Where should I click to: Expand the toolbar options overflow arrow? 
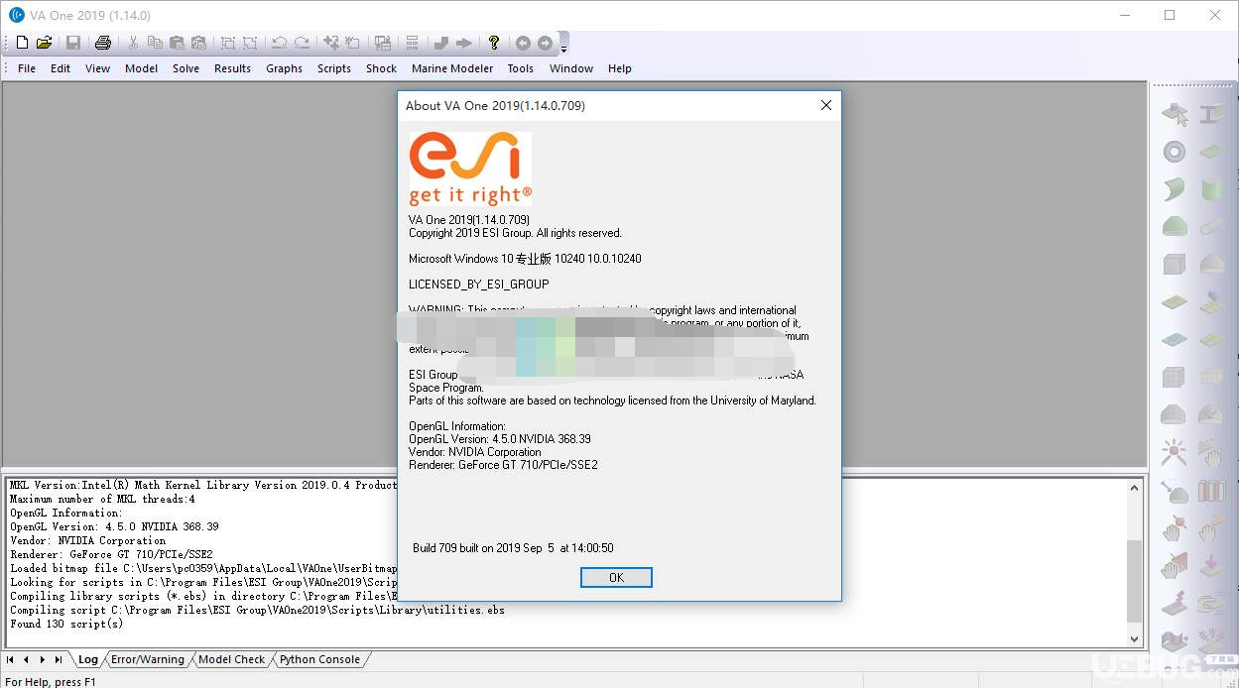(x=563, y=47)
